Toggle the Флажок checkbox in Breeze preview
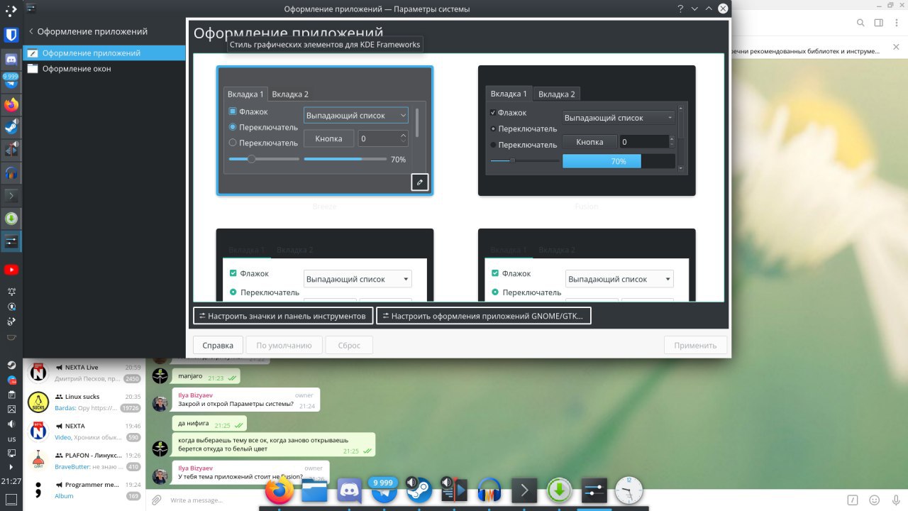Screen dimensions: 908x511 [233, 111]
